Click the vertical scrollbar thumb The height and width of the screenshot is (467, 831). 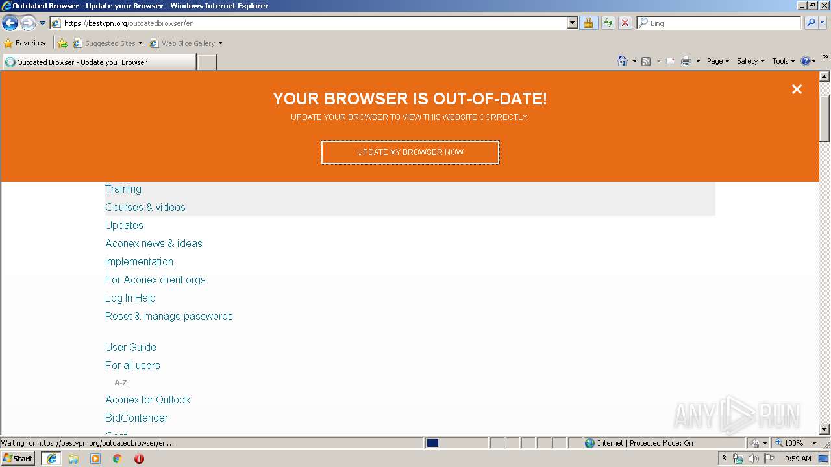tap(825, 118)
